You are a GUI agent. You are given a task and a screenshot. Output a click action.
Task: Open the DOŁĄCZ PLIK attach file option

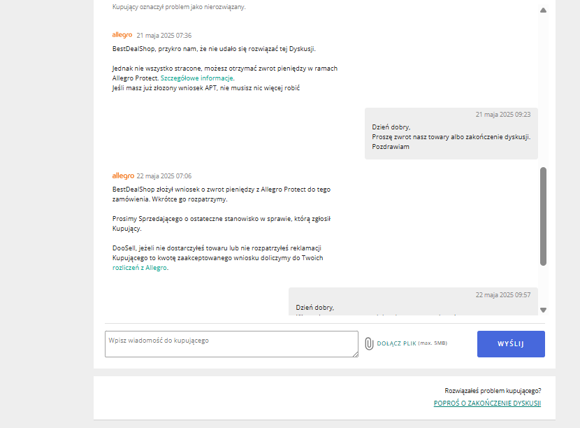tap(396, 343)
